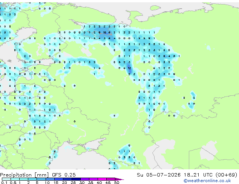The width and height of the screenshot is (239, 184).
Task: Select the 2 mm legend color swatch
Action: (x=32, y=179)
